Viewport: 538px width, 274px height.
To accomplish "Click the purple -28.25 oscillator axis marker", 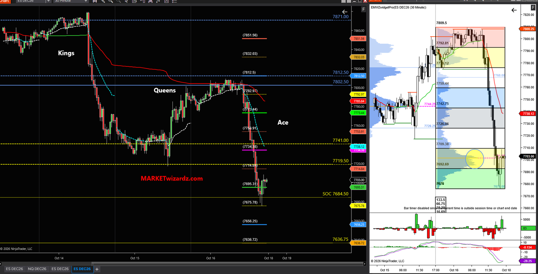I will pyautogui.click(x=528, y=261).
